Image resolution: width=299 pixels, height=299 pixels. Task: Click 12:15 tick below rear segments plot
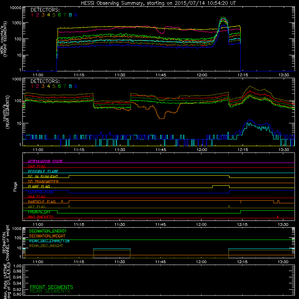coord(243,150)
